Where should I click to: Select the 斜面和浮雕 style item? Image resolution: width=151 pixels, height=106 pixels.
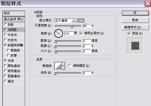point(14,45)
